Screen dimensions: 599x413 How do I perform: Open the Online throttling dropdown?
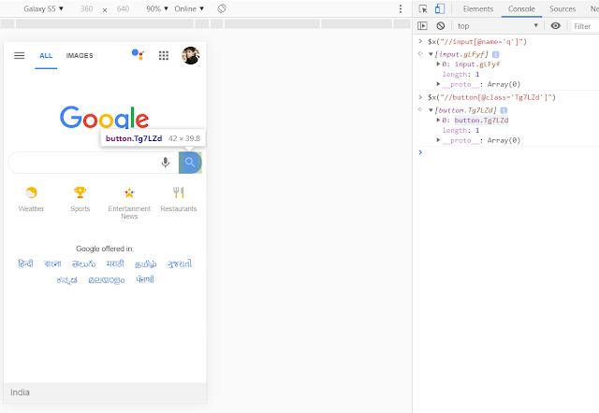click(x=189, y=8)
